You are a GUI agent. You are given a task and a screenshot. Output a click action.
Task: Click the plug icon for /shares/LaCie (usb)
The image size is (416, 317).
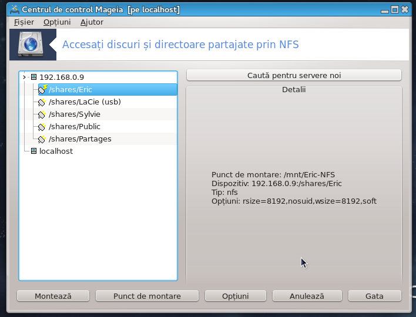pos(42,102)
